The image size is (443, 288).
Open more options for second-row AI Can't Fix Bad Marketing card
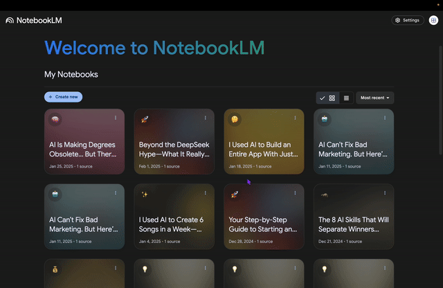(116, 192)
